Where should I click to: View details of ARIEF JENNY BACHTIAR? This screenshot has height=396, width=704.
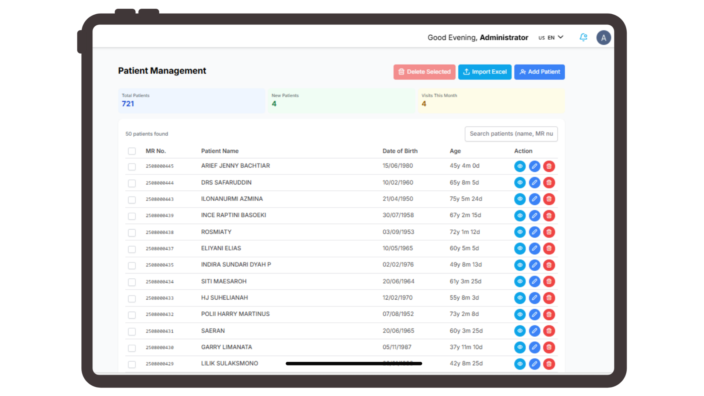click(x=520, y=166)
